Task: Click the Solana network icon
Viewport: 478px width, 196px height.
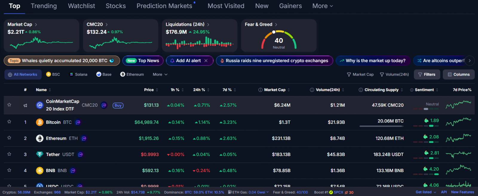Action: (71, 74)
